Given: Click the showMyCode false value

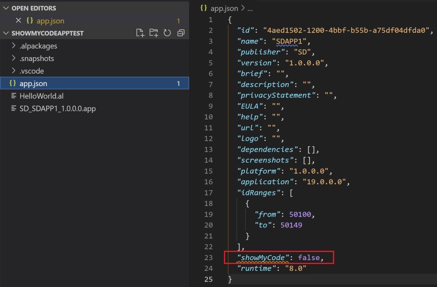Looking at the screenshot, I should [309, 258].
